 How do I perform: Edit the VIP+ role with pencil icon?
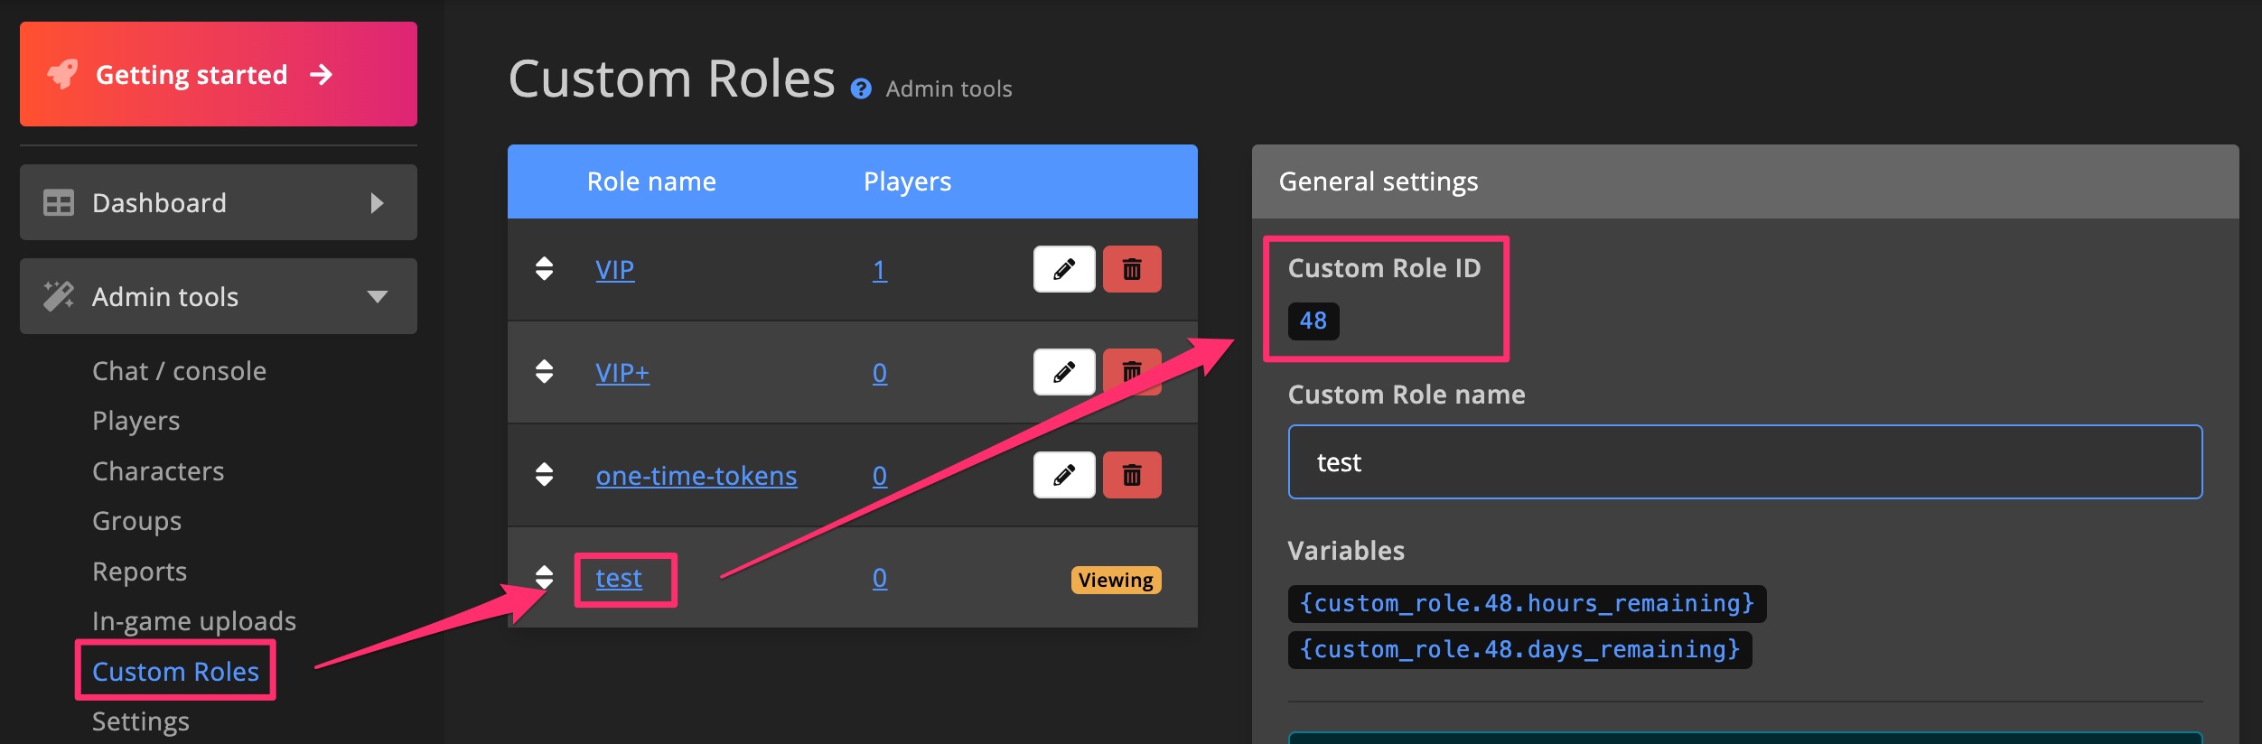pos(1064,372)
